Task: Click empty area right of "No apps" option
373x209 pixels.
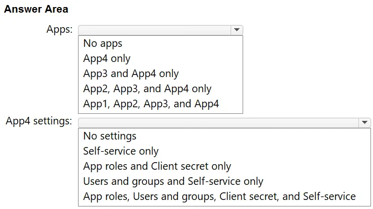Action: click(x=182, y=43)
